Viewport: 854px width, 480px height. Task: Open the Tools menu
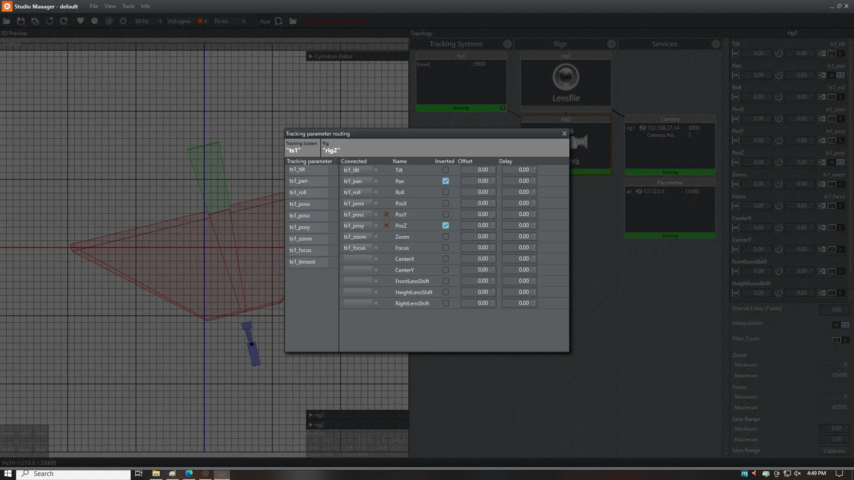(128, 6)
